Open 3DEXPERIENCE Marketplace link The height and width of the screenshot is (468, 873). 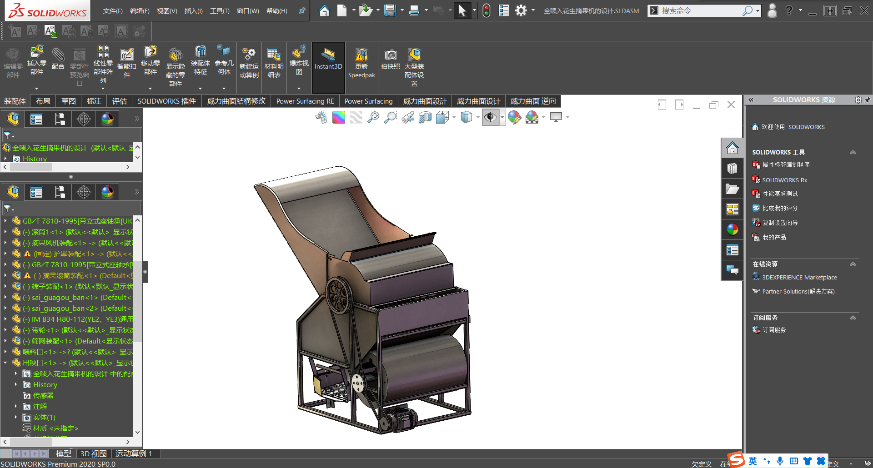[x=799, y=277]
